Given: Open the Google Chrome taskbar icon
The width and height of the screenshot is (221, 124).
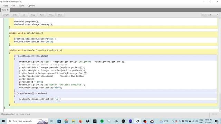Looking at the screenshot, I should [66, 121].
